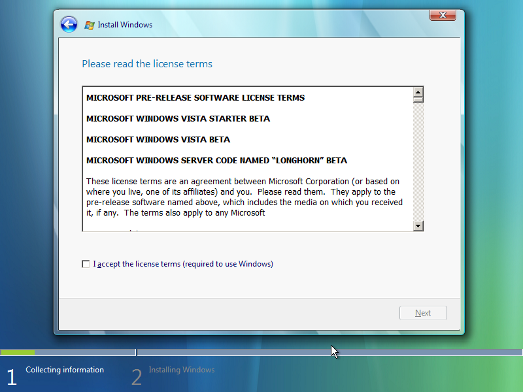
Task: Click "MICROSOFT WINDOWS VISTA STARTER BETA" line
Action: click(178, 119)
